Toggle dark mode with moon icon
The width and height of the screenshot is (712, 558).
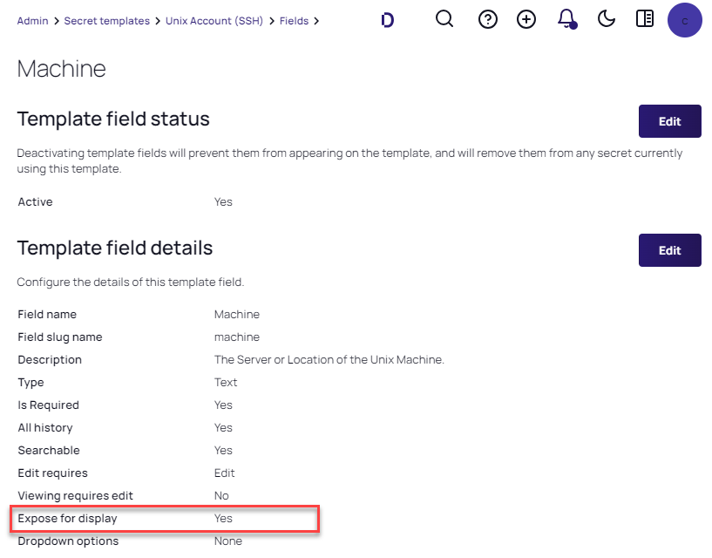607,19
